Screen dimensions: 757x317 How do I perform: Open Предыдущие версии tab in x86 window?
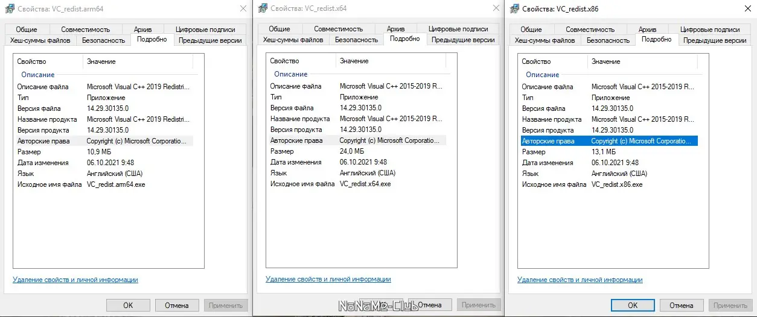715,40
